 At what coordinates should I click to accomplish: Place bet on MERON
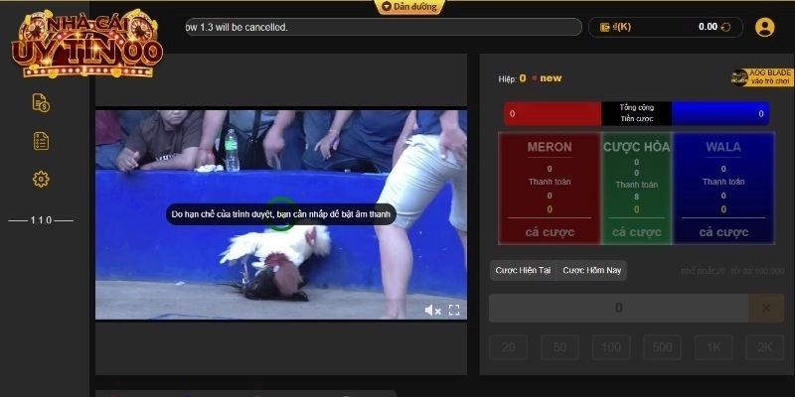(550, 189)
